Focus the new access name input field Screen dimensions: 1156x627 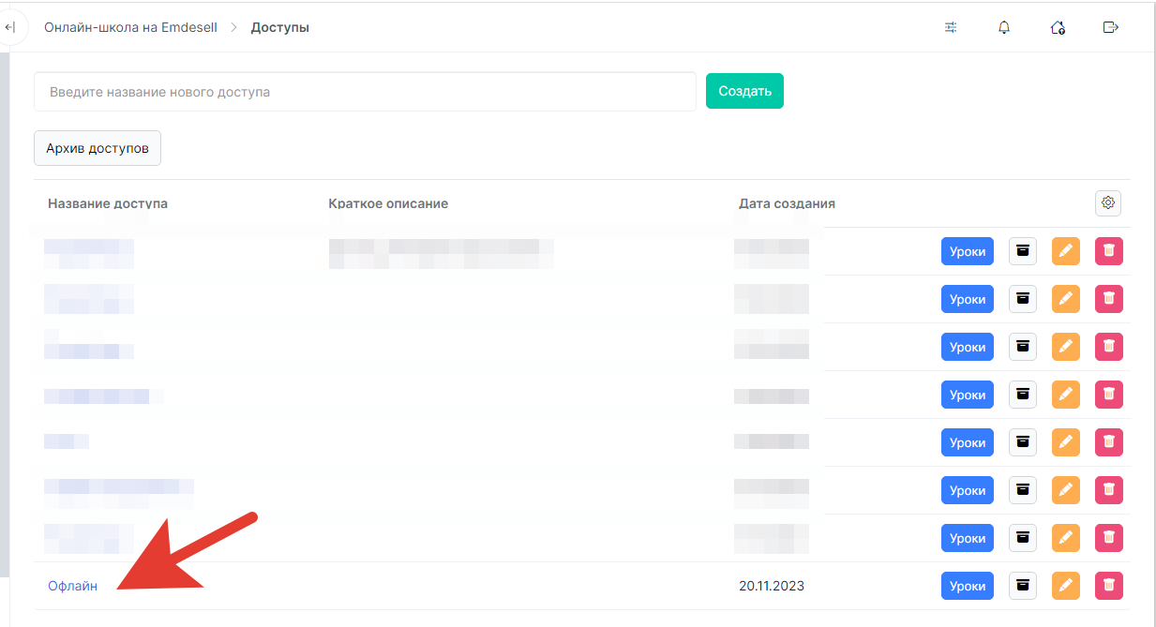[x=365, y=92]
